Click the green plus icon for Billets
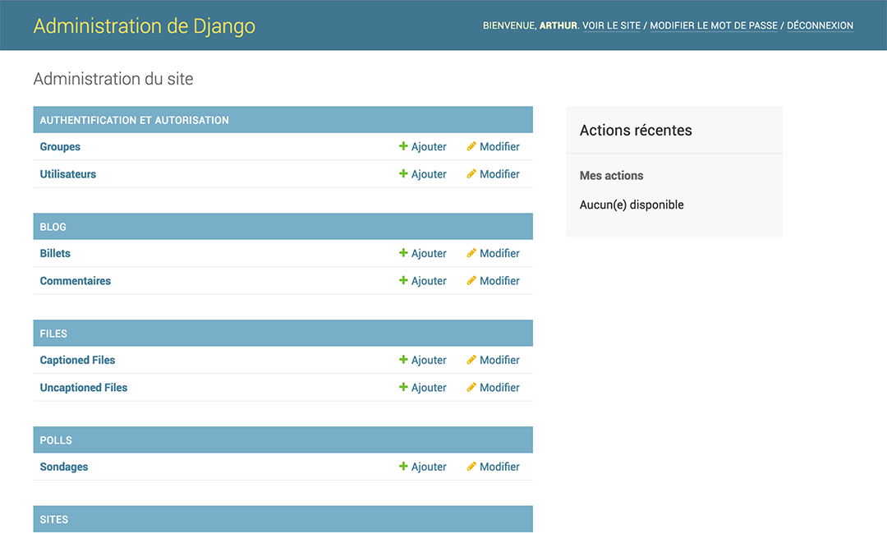Image resolution: width=887 pixels, height=534 pixels. point(403,254)
